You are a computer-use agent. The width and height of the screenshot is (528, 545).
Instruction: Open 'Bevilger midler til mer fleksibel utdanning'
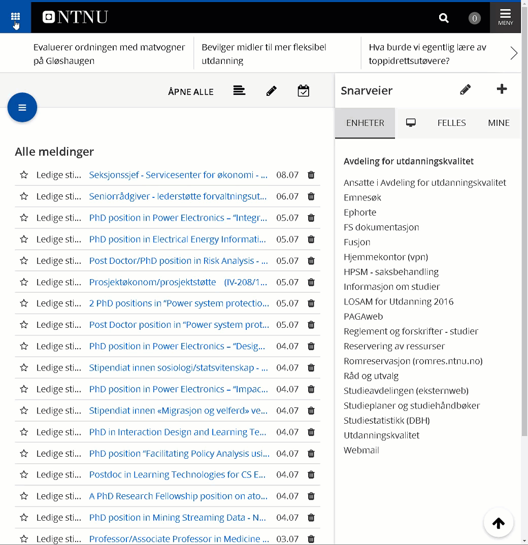click(263, 54)
